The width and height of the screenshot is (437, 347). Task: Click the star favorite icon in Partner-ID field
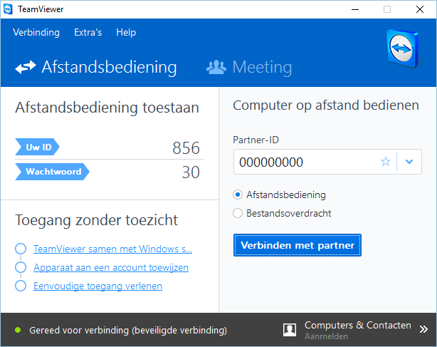[386, 162]
